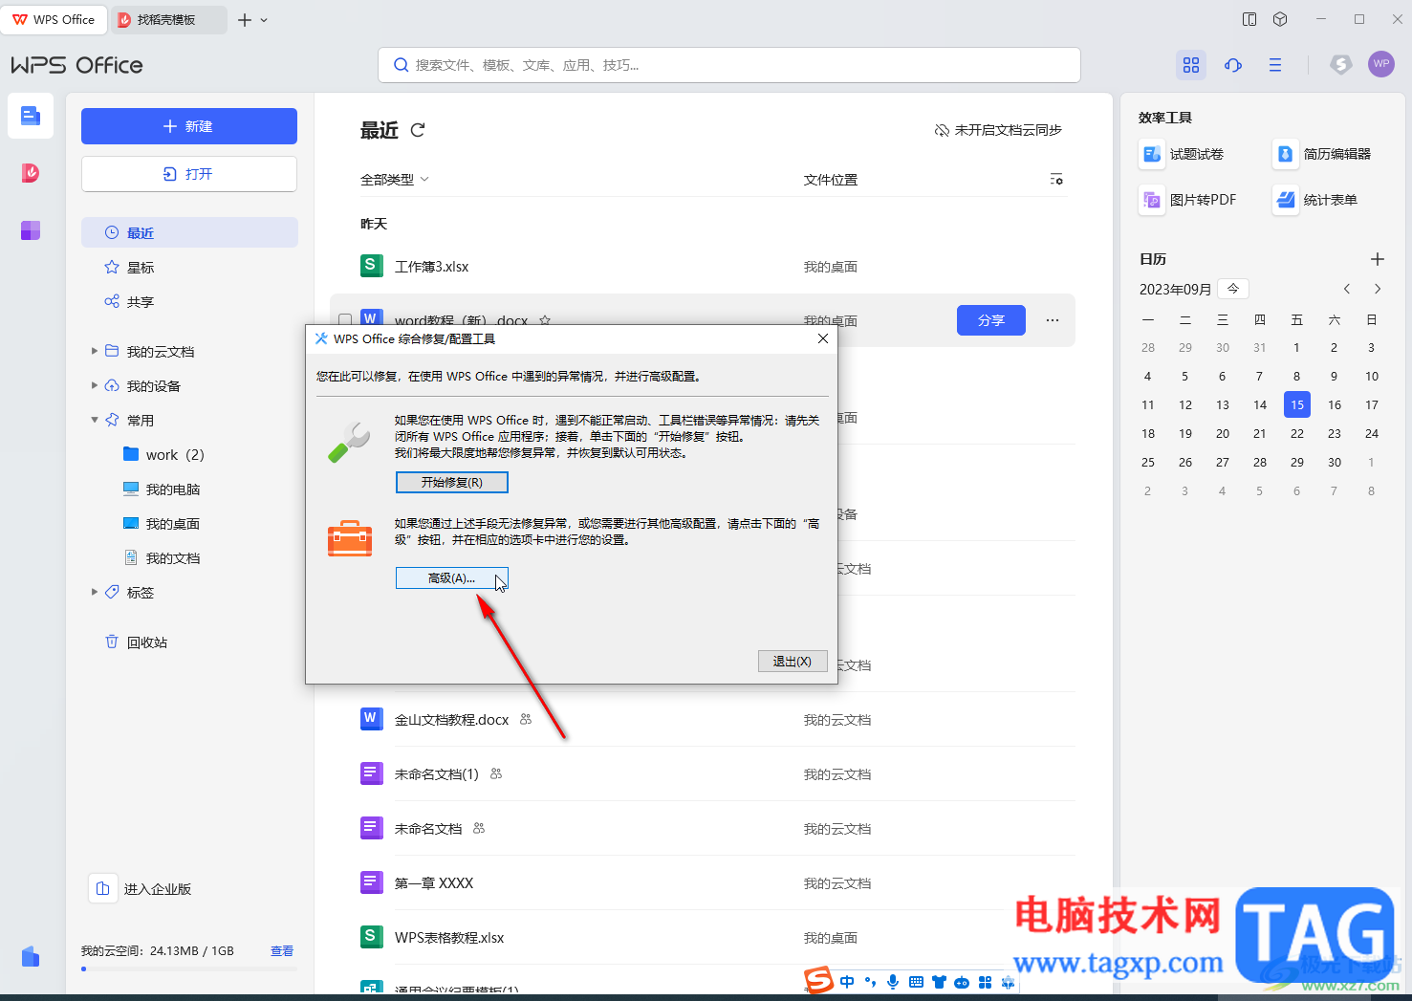Click the 打开 button
This screenshot has height=1001, width=1412.
click(x=189, y=174)
